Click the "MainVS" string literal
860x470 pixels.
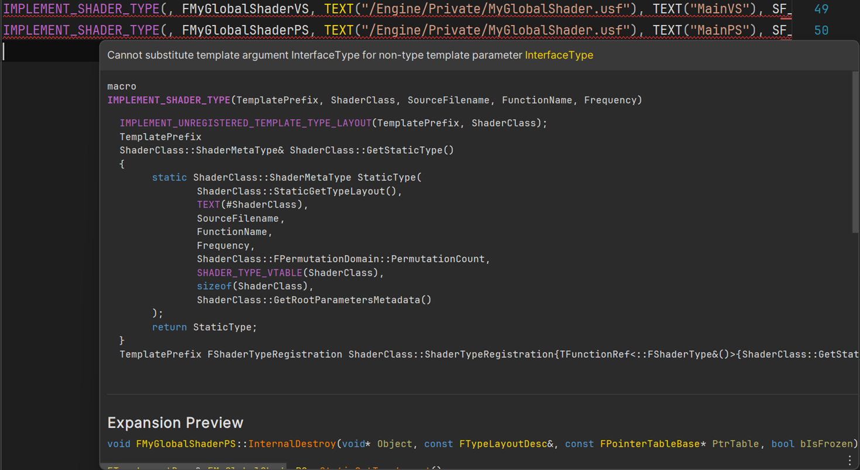718,9
